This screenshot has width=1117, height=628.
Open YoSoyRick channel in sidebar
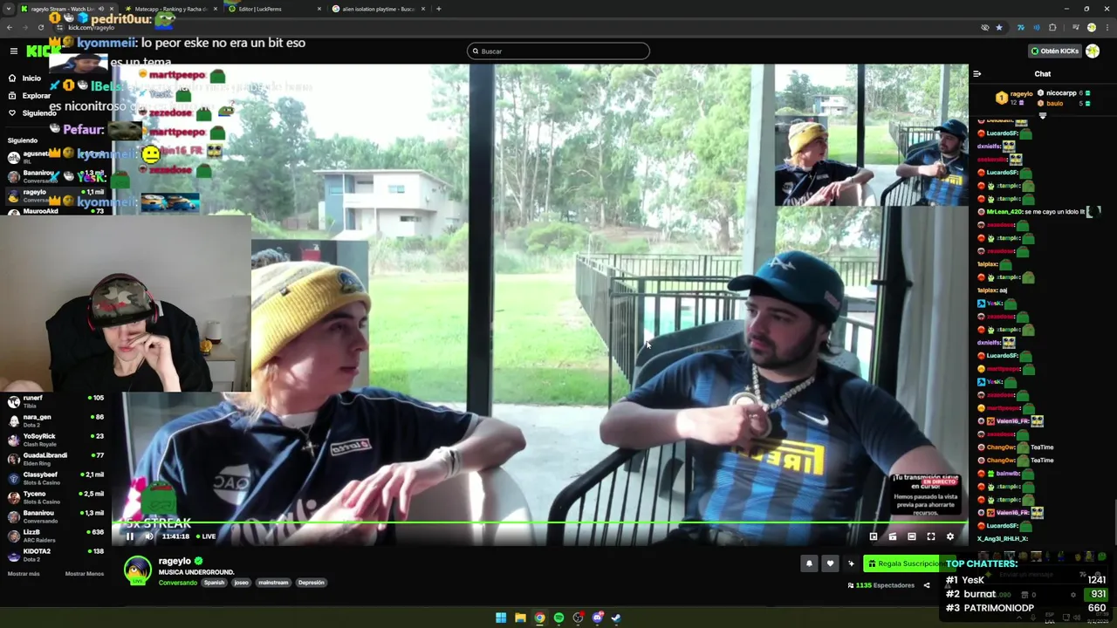[56, 440]
